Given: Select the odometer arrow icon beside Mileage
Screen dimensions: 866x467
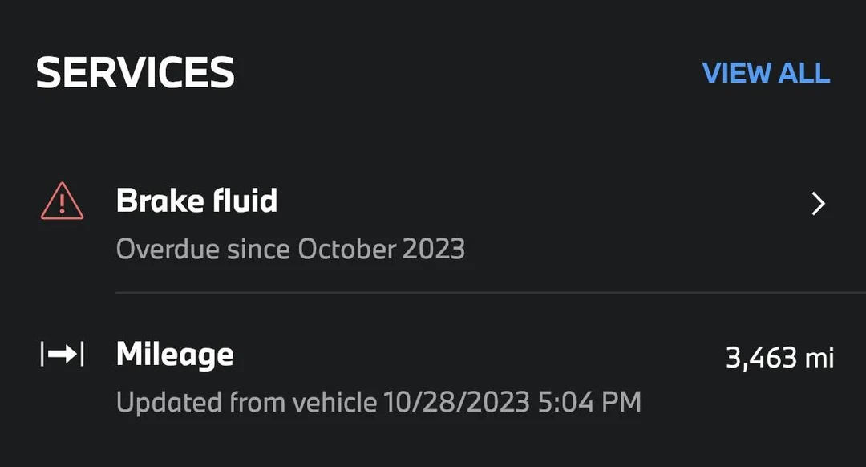Looking at the screenshot, I should click(61, 351).
